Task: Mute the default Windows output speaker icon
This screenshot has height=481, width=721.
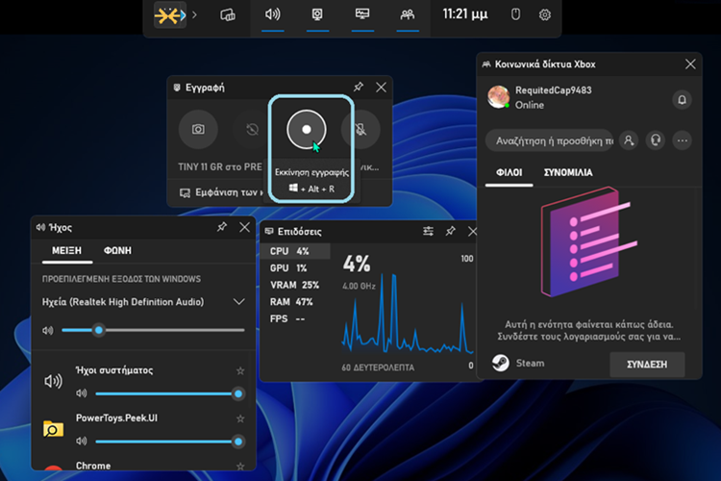Action: [x=48, y=331]
